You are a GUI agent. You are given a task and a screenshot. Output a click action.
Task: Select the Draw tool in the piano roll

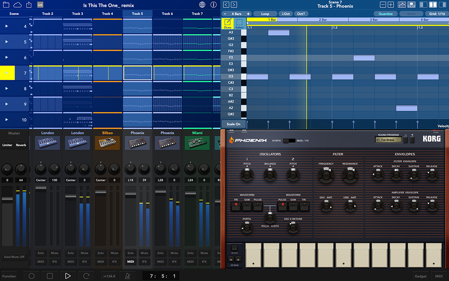[227, 24]
